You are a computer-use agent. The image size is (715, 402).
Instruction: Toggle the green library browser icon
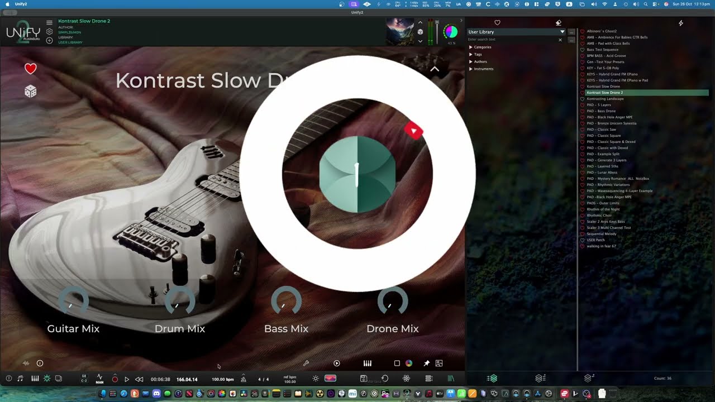[451, 379]
